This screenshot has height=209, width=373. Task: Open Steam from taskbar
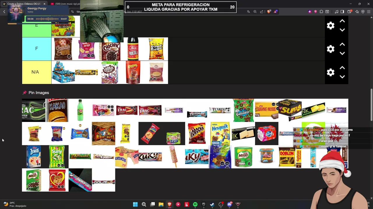coord(212,204)
